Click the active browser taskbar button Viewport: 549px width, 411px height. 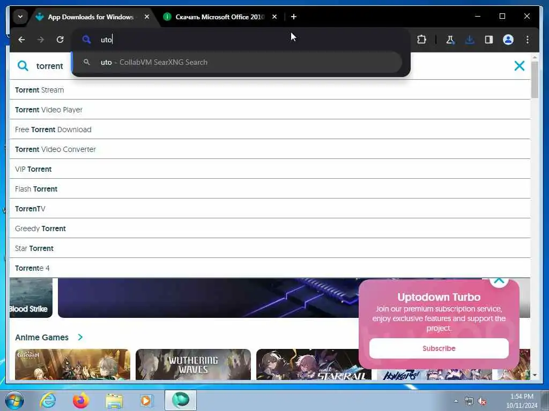click(181, 400)
